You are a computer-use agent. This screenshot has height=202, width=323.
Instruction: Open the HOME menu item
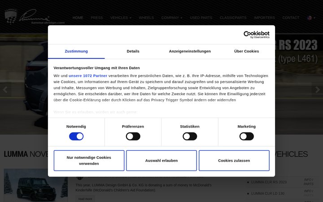coord(78,18)
